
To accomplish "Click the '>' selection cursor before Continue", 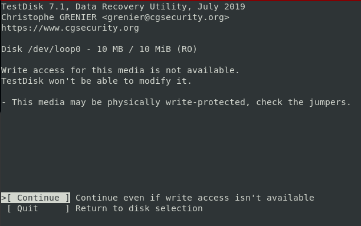I will [x=4, y=198].
